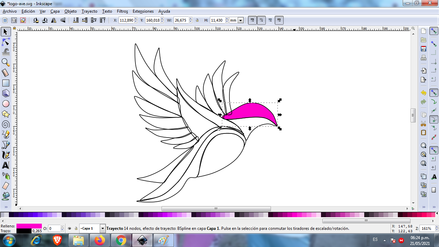The height and width of the screenshot is (247, 439).
Task: Rotate selection 90° clockwise
Action: pos(45,20)
